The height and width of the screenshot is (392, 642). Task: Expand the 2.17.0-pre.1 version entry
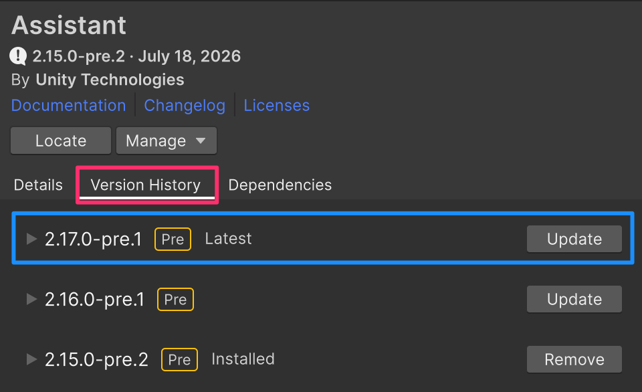coord(31,239)
